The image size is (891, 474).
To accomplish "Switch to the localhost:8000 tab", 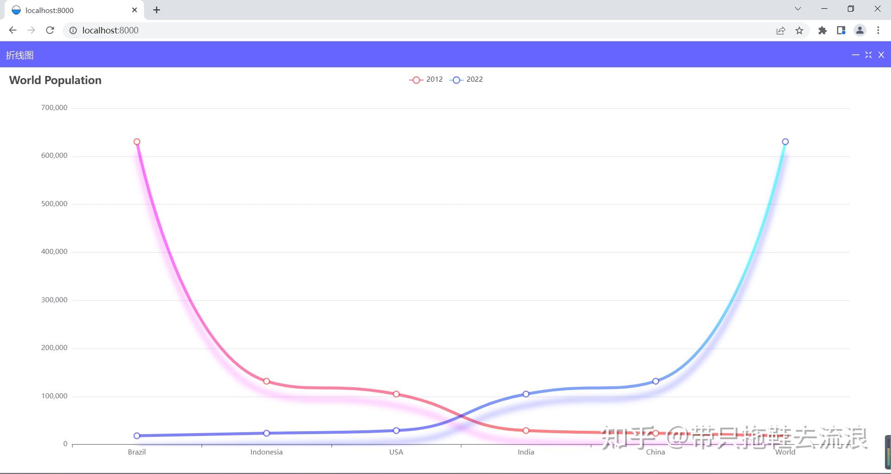I will (x=70, y=10).
